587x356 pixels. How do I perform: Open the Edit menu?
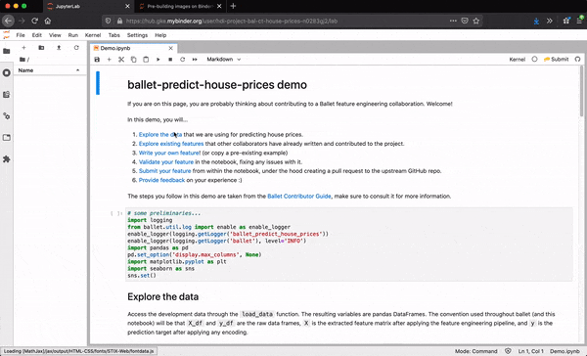(37, 35)
